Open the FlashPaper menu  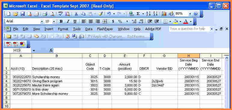click(105, 29)
